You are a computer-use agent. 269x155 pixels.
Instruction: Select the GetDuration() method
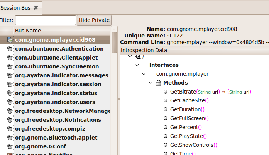187,109
